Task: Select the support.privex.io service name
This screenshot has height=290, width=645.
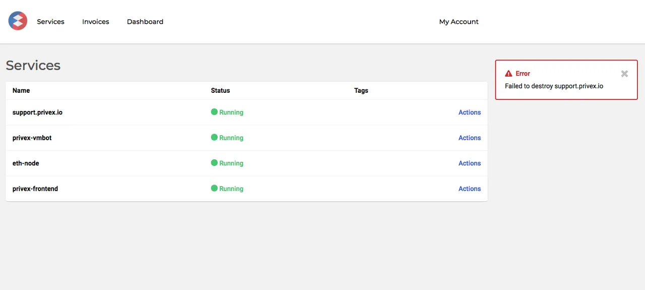Action: (x=38, y=112)
